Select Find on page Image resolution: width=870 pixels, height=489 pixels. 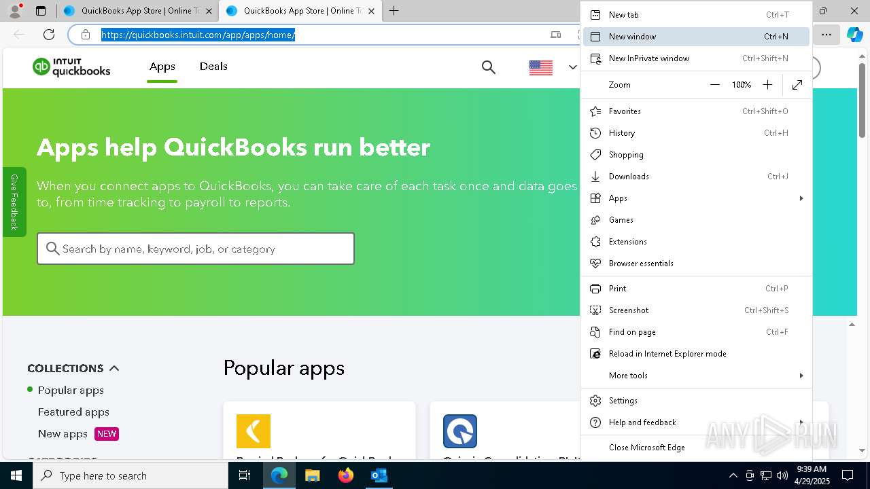coord(696,332)
